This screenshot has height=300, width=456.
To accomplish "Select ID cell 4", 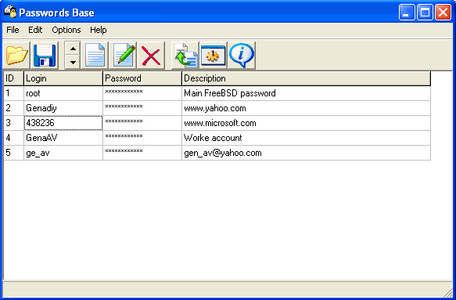I will (13, 138).
